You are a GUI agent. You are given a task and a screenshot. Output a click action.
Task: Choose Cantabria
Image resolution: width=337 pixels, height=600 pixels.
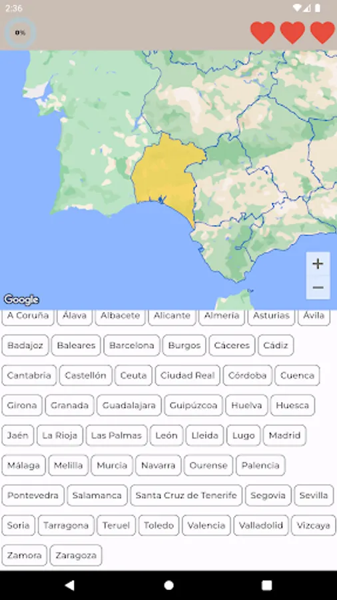point(29,375)
